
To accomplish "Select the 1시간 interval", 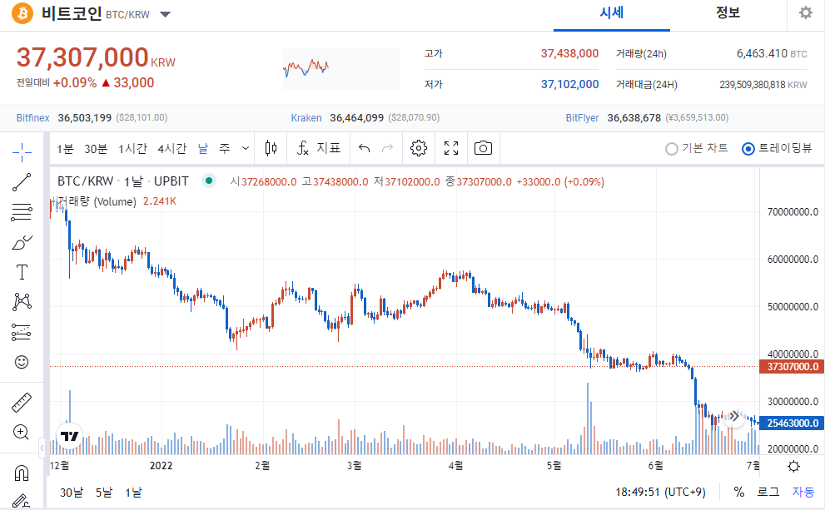I will click(x=132, y=149).
